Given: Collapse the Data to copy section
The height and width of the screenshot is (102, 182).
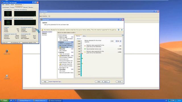Looking at the screenshot, I should click(59, 37).
